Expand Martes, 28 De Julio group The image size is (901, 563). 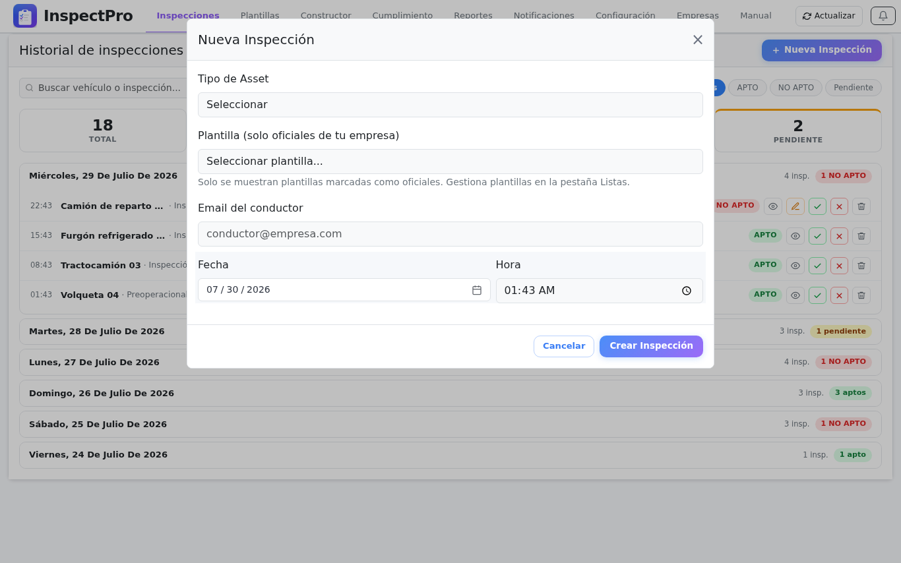pos(450,332)
